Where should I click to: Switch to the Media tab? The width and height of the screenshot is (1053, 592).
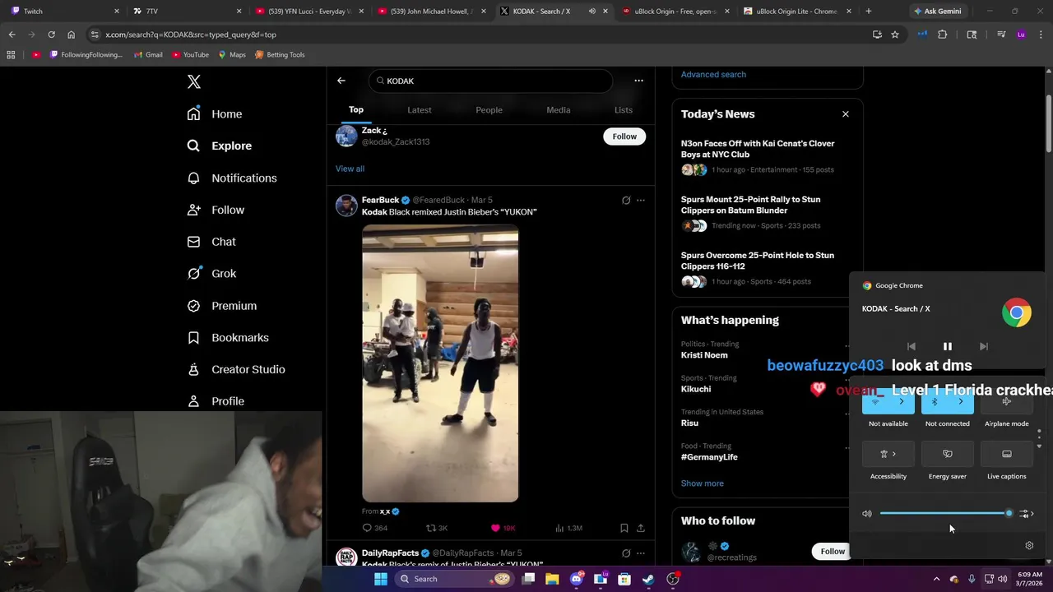[x=559, y=110]
